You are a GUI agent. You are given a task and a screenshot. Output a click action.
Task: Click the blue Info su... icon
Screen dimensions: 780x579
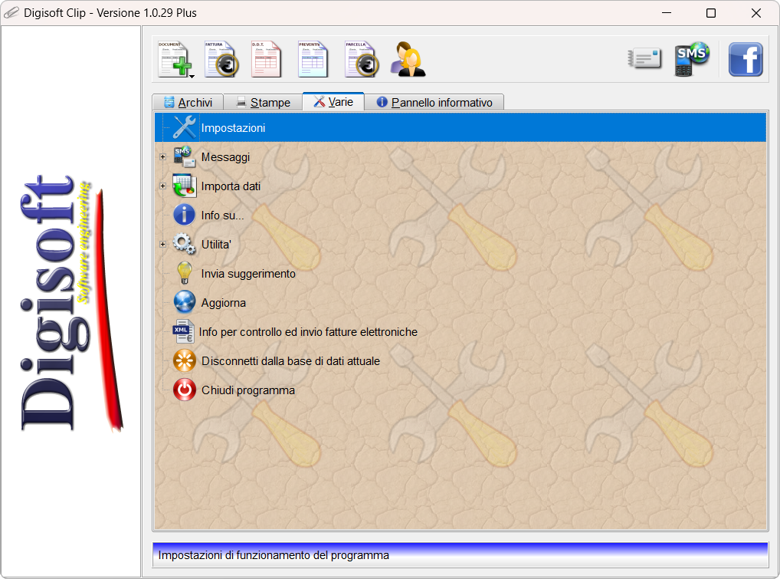point(184,215)
